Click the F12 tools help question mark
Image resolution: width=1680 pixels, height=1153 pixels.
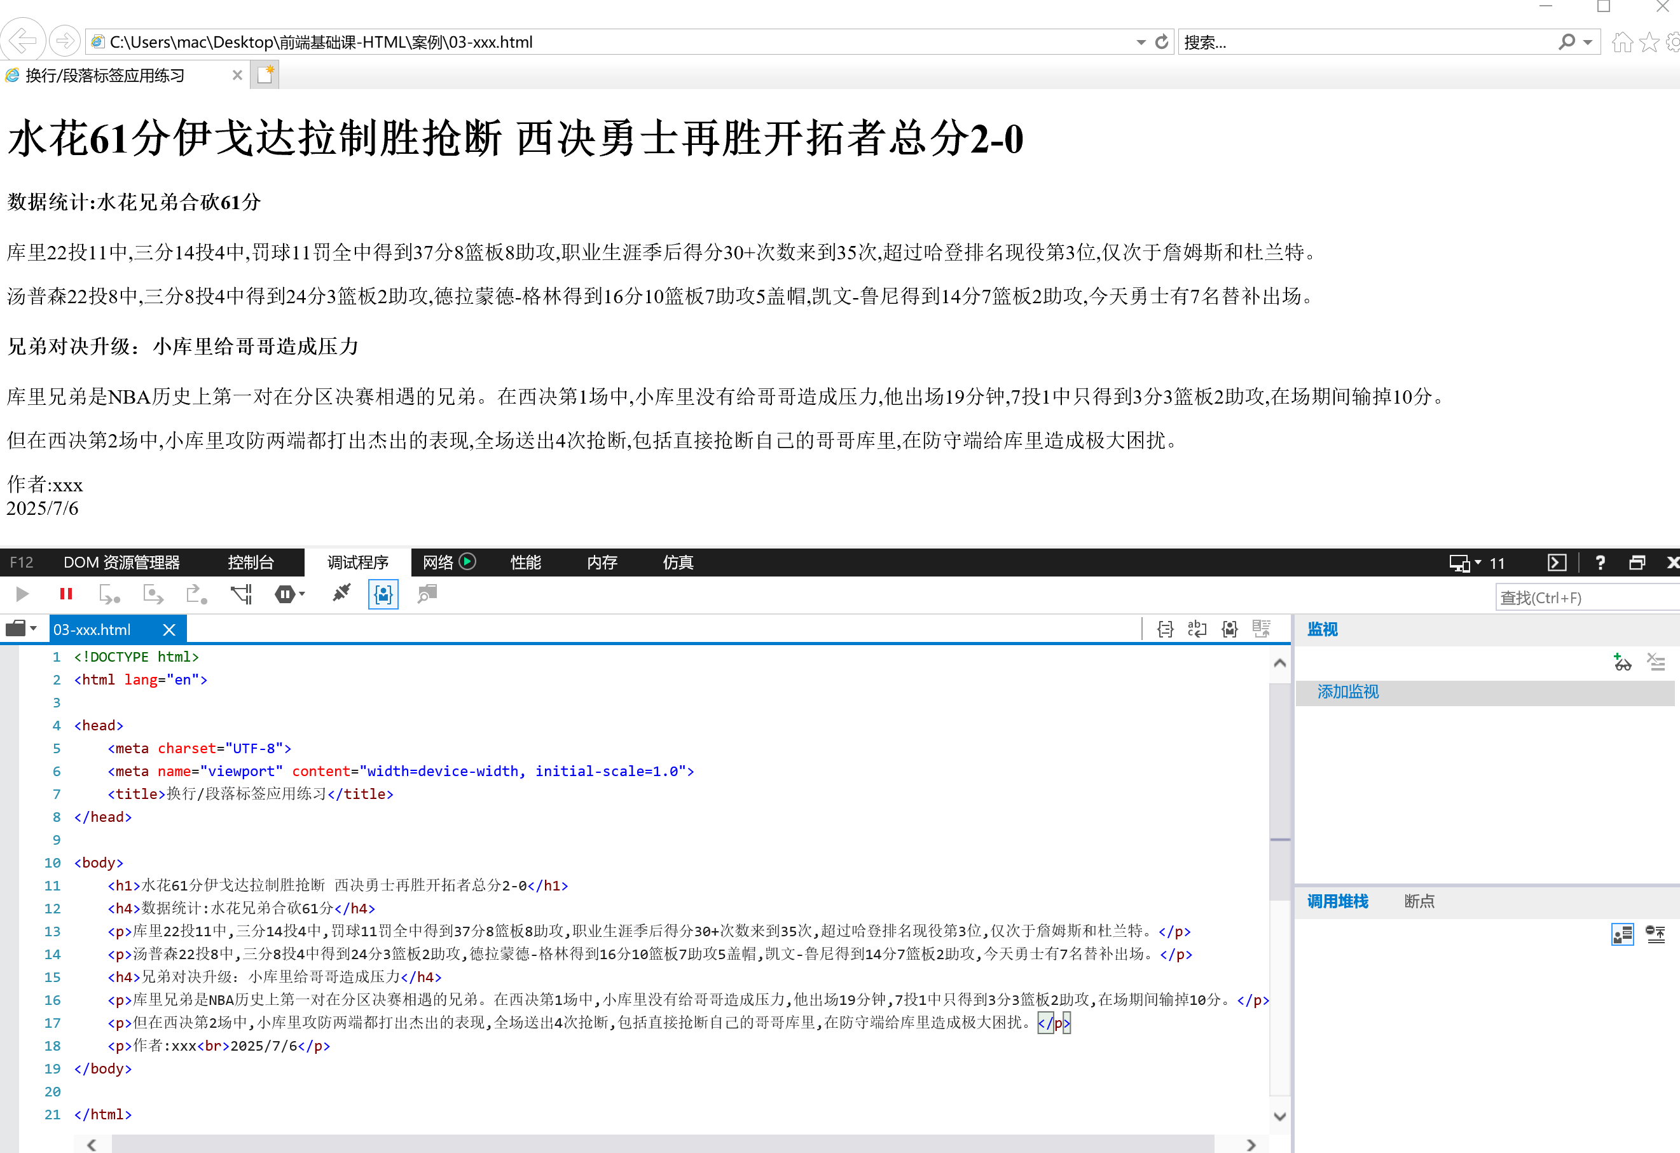1601,563
